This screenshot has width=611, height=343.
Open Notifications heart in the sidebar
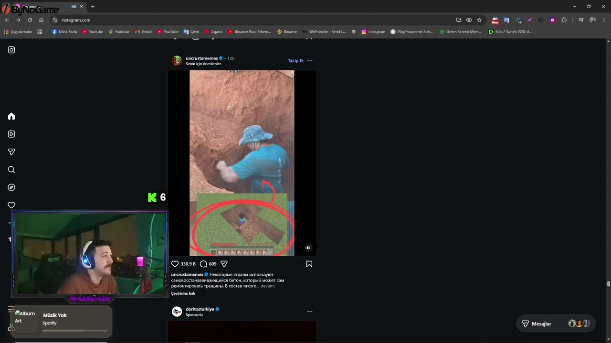pyautogui.click(x=11, y=205)
